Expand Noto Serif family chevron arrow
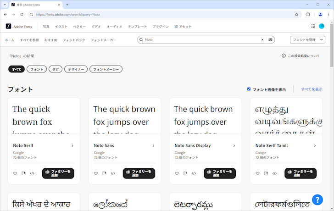This screenshot has width=334, height=211. 72,146
